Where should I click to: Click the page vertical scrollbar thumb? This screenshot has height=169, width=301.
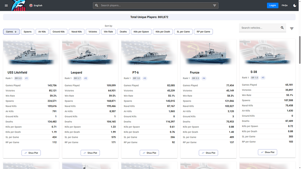pyautogui.click(x=300, y=50)
